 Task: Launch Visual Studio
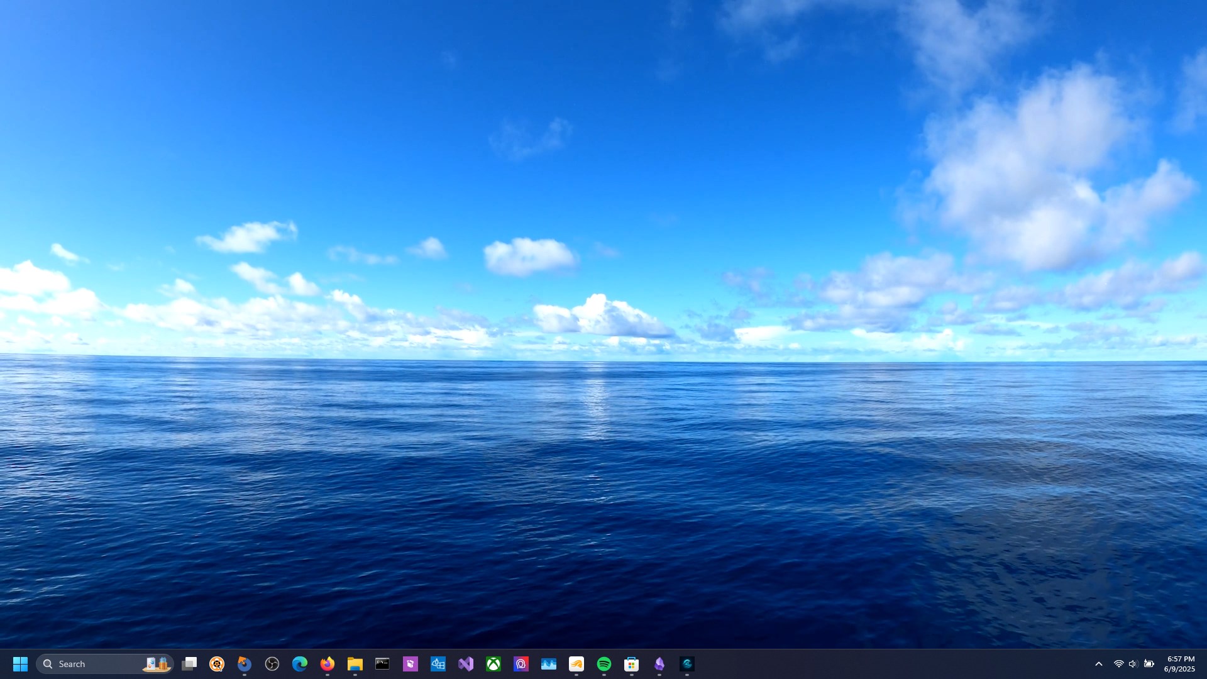point(466,664)
